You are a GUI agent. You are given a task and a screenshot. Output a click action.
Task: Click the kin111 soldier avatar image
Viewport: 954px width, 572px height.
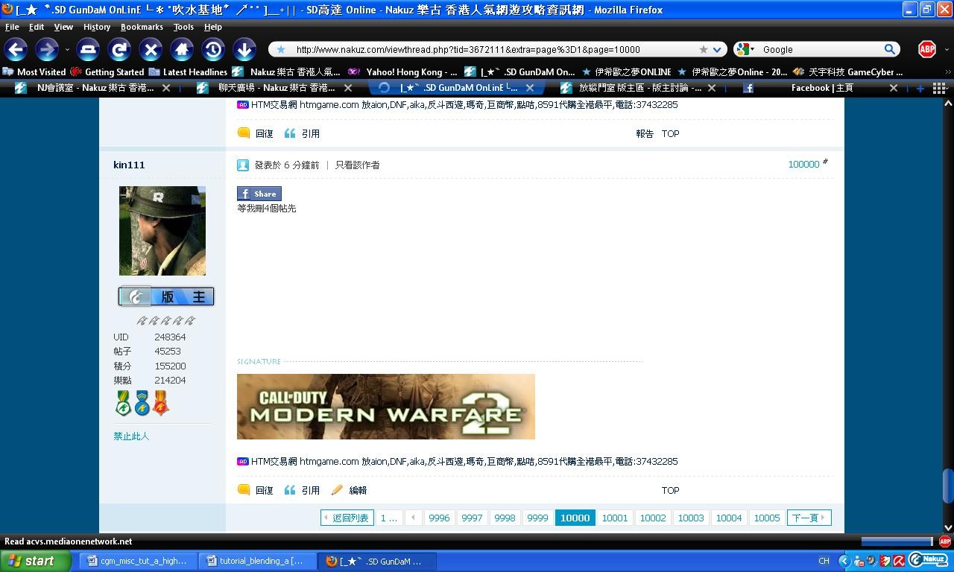162,231
